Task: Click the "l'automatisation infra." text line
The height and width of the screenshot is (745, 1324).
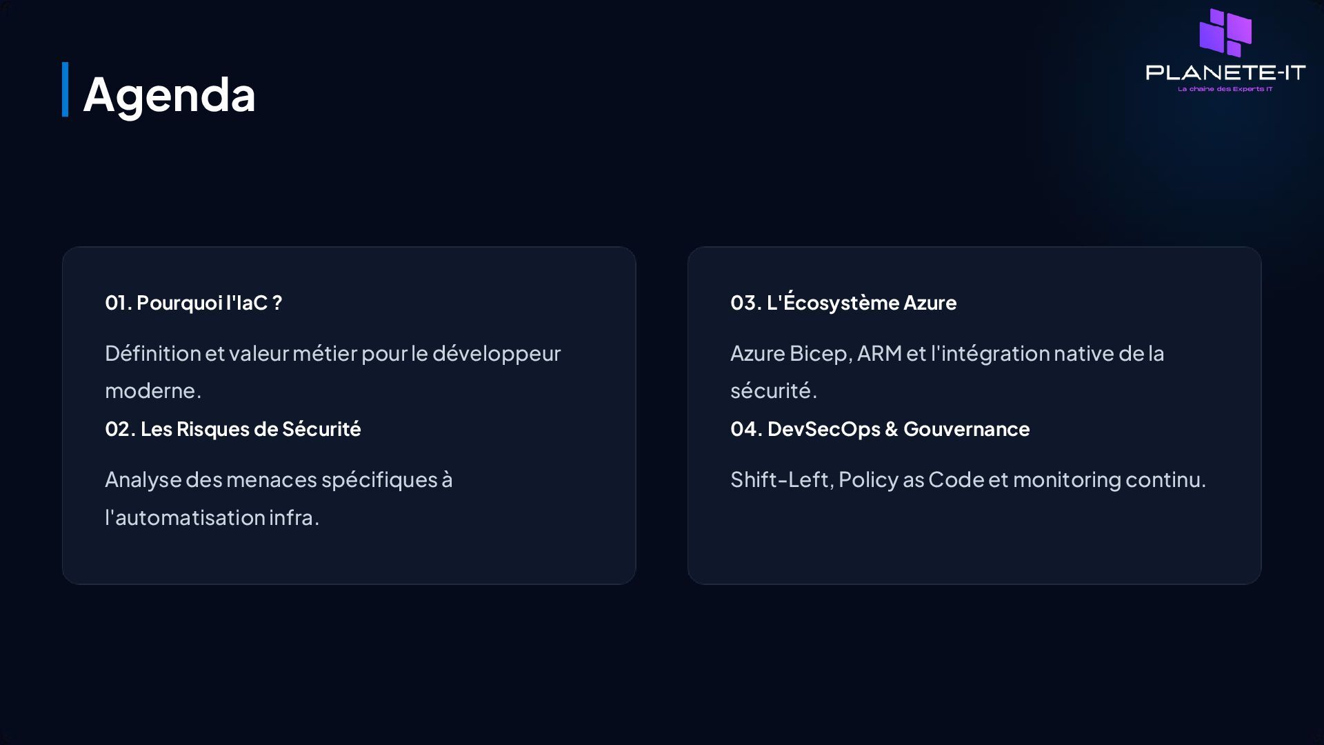Action: coord(212,517)
